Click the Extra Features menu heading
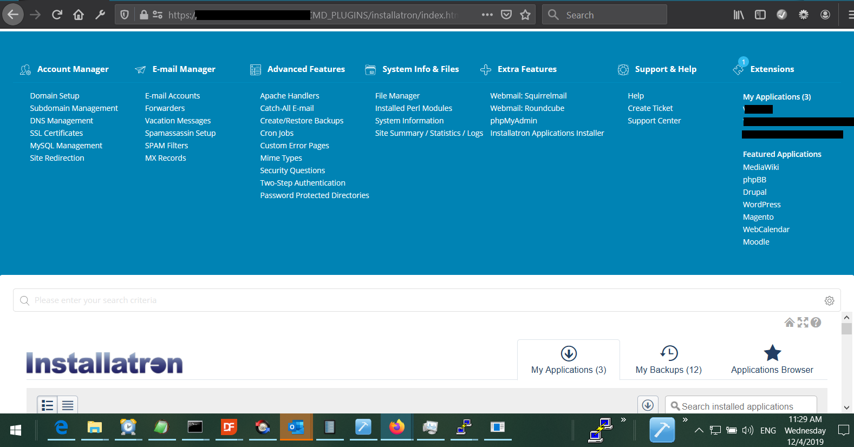The width and height of the screenshot is (854, 447). tap(527, 69)
